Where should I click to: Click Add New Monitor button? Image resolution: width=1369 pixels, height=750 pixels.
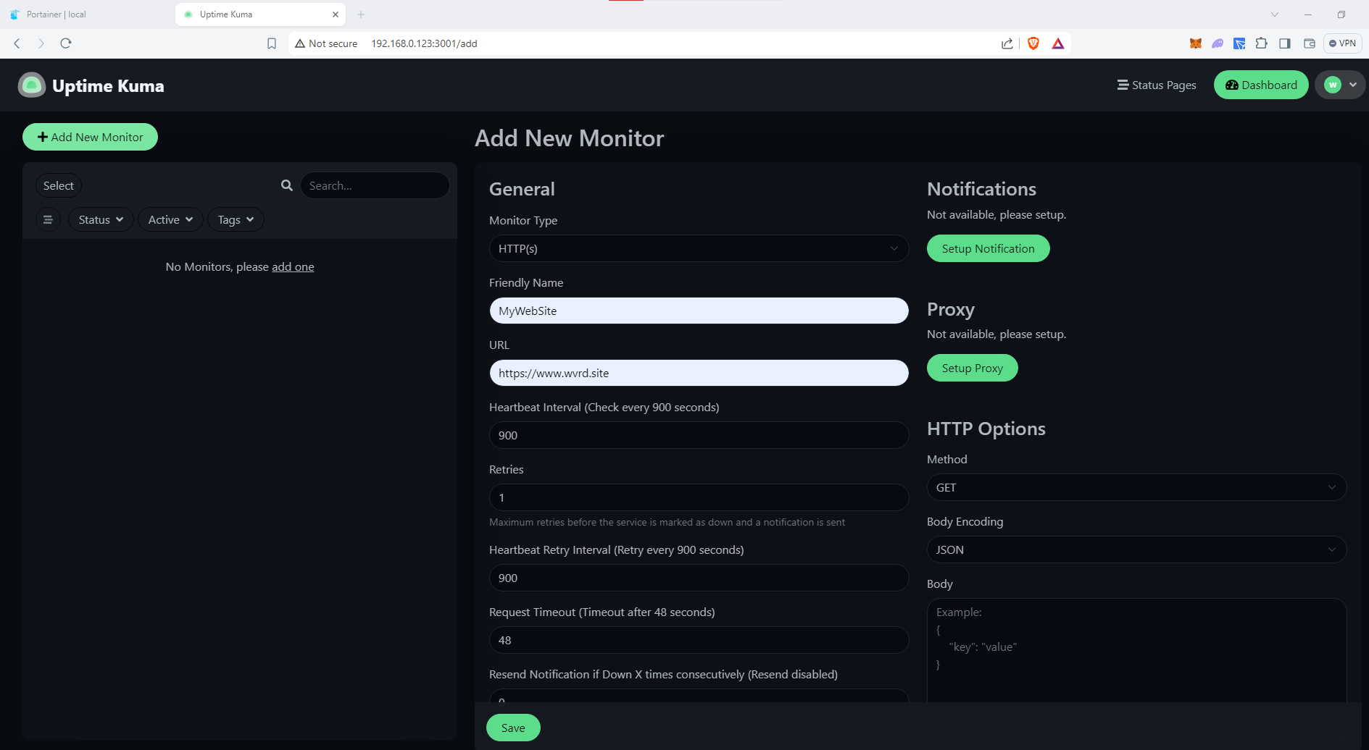coord(90,137)
